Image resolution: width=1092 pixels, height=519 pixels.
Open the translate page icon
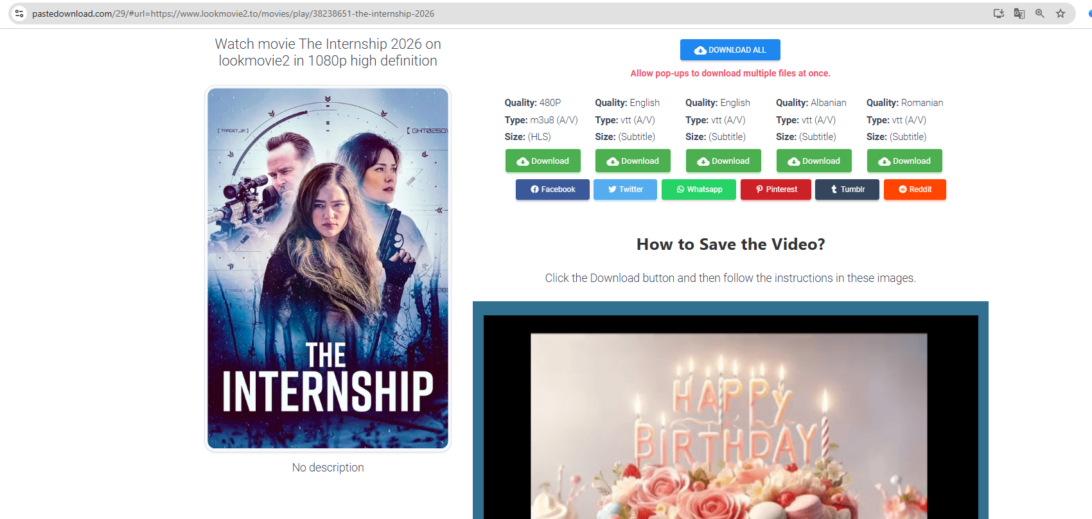pyautogui.click(x=1019, y=13)
